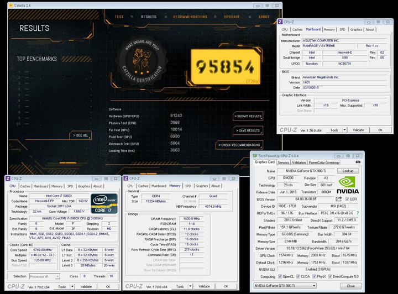The height and width of the screenshot is (294, 398).
Task: Click the GPU Clock value 1574 MHz
Action: pos(286,255)
